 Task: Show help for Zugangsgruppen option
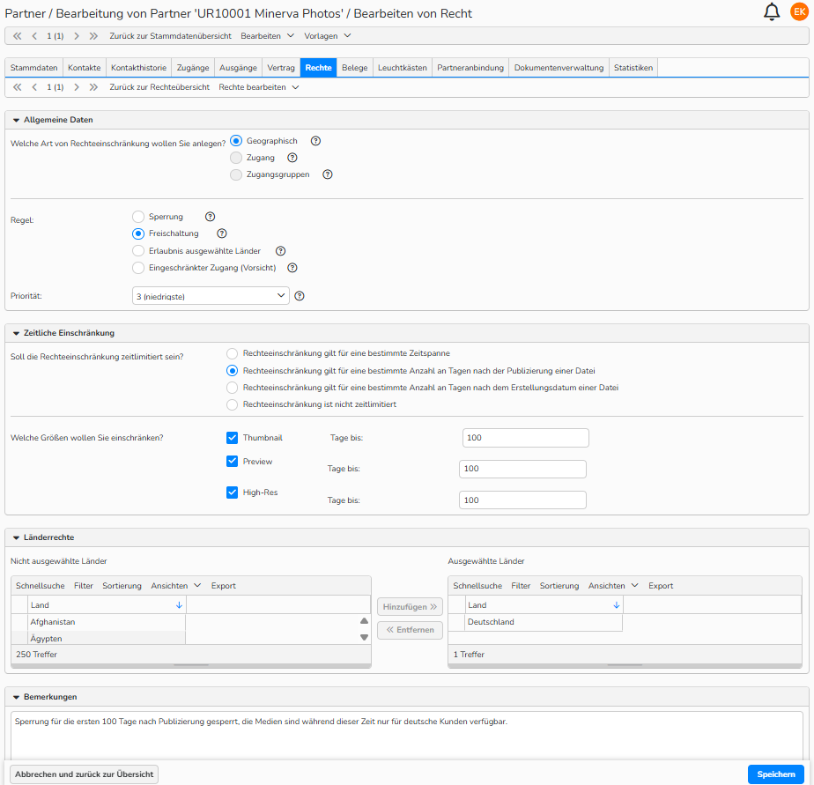(x=328, y=174)
